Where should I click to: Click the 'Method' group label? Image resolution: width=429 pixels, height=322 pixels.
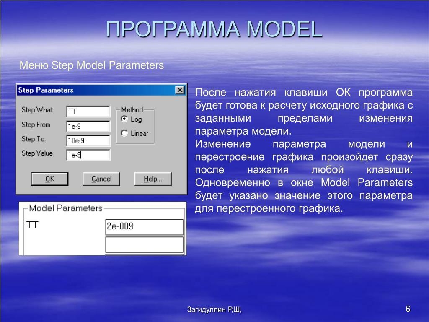click(x=132, y=109)
